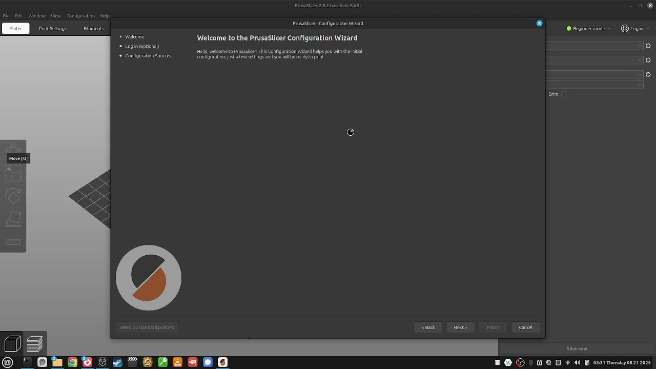Image resolution: width=656 pixels, height=369 pixels.
Task: Open the Linux Mint start menu
Action: 8,362
